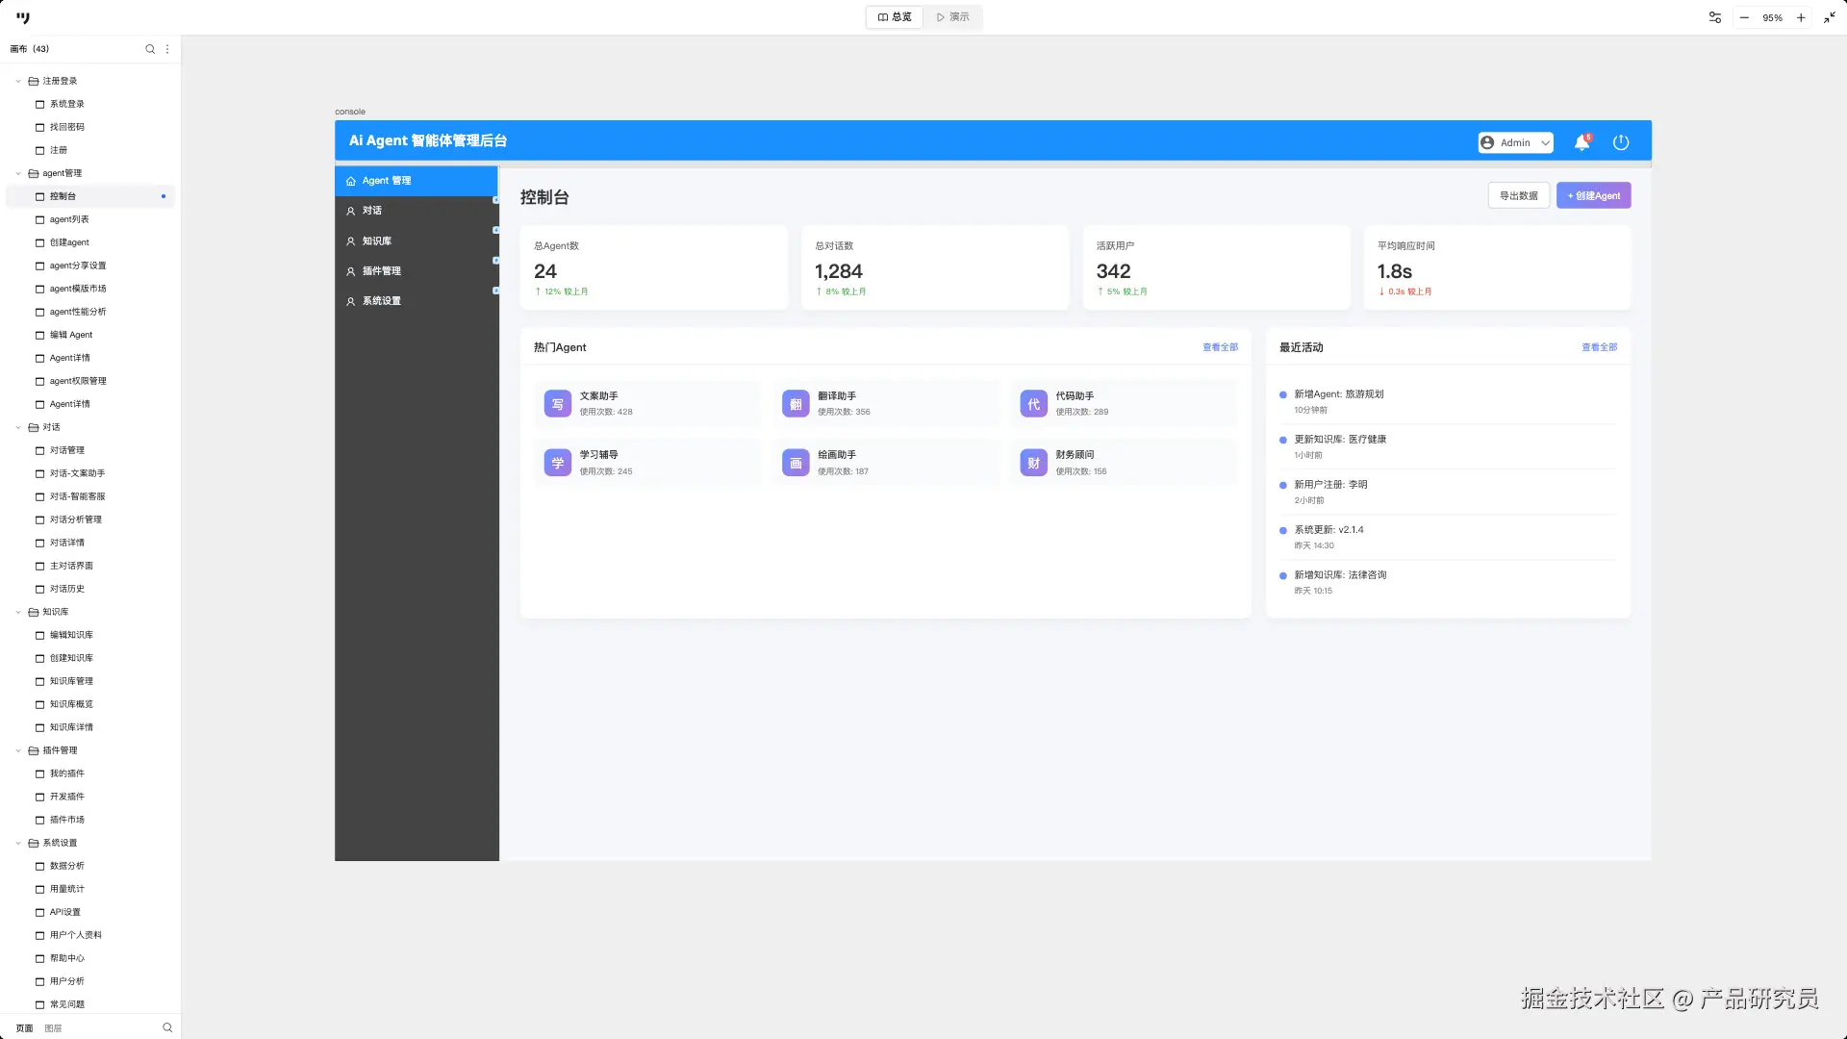Click the 文案助手 agent icon
The image size is (1847, 1039).
point(557,404)
